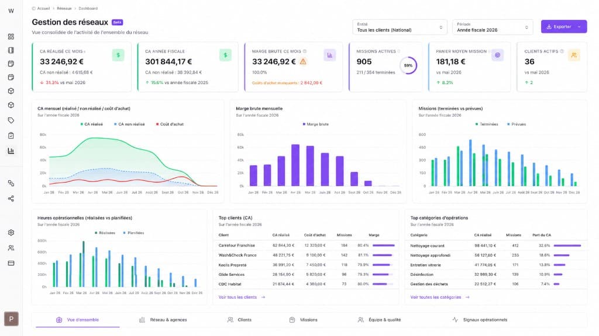The image size is (599, 336).
Task: Click target icon on Panier moyen mission card
Action: 497,55
